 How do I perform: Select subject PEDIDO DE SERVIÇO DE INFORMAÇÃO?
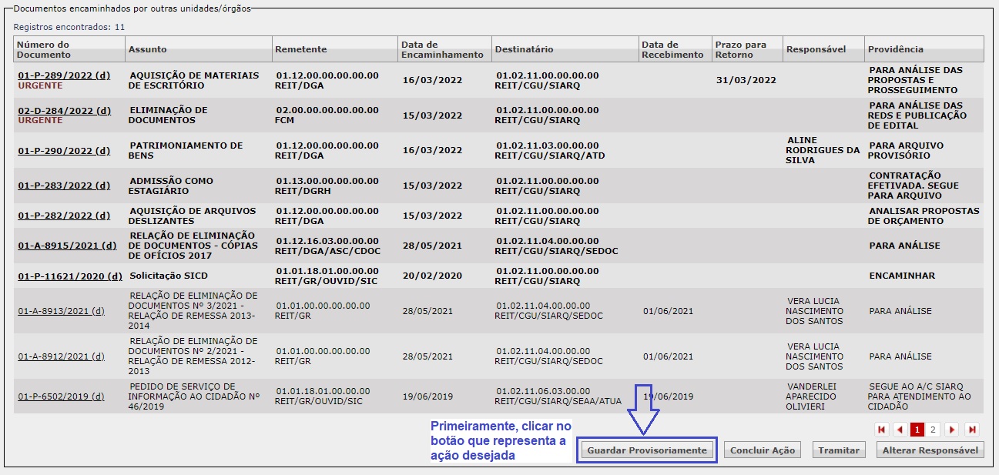pyautogui.click(x=194, y=396)
